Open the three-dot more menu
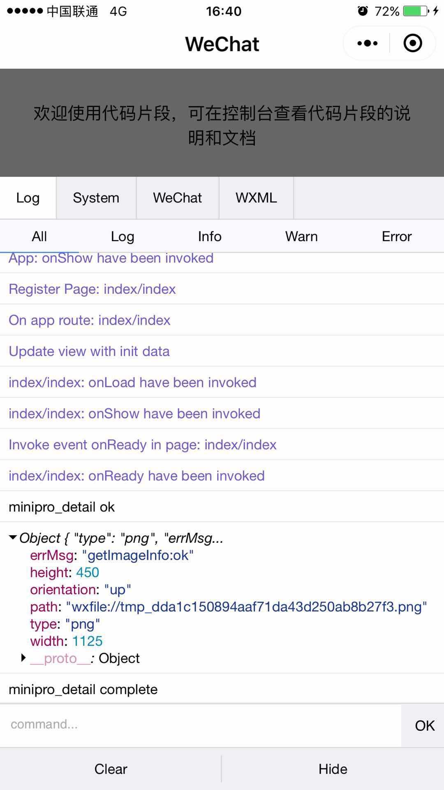The width and height of the screenshot is (444, 790). click(x=367, y=43)
